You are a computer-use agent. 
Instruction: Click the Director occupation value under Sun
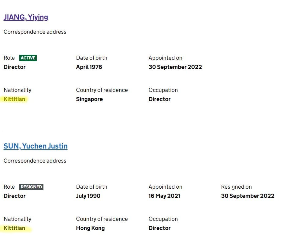point(159,228)
